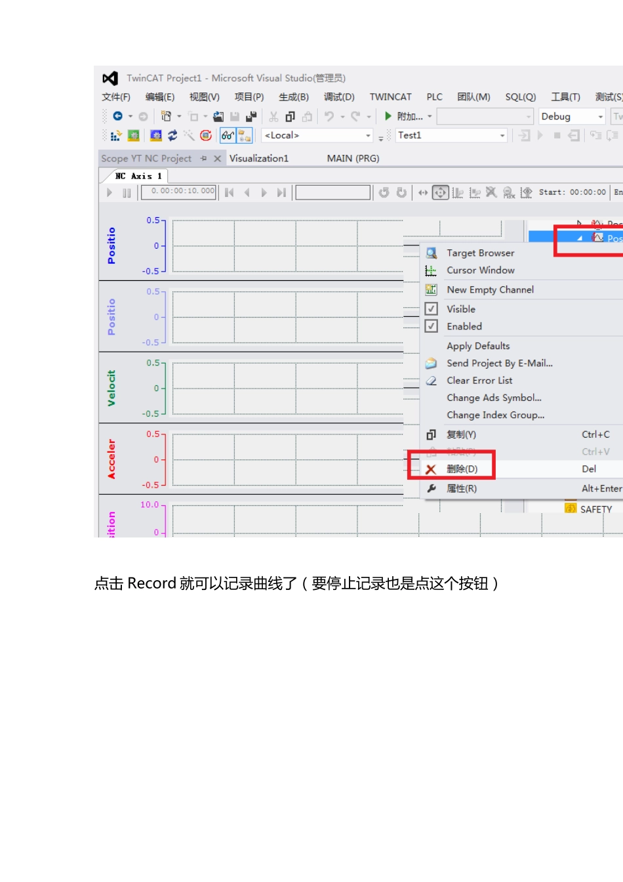Click the scope overview chart icon
The image size is (623, 882).
coord(526,192)
